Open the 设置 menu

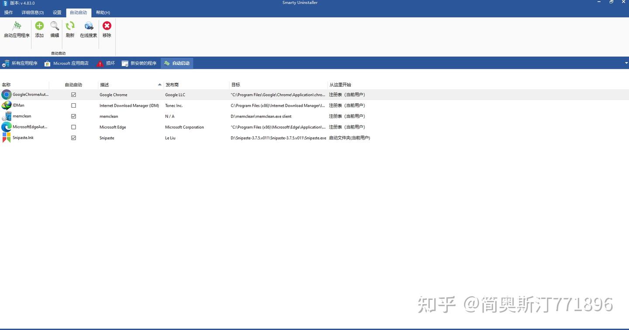click(57, 13)
